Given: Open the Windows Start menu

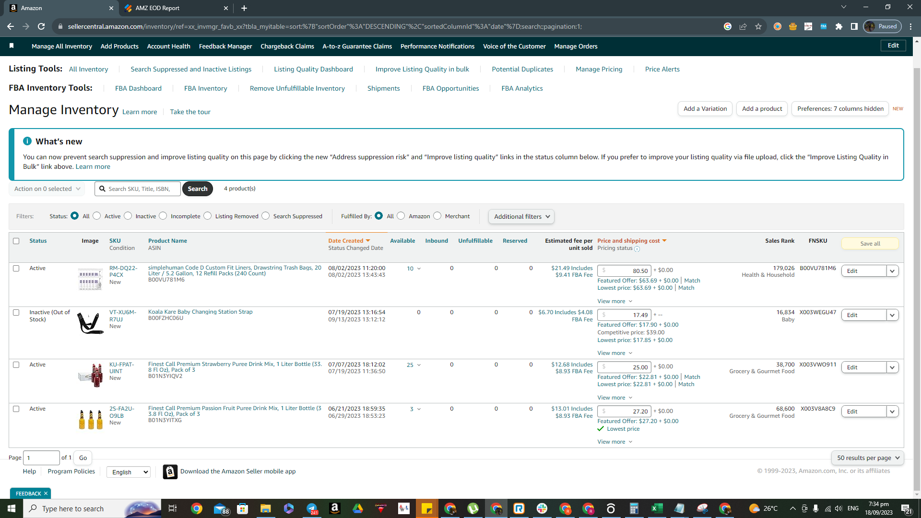Looking at the screenshot, I should (x=12, y=508).
